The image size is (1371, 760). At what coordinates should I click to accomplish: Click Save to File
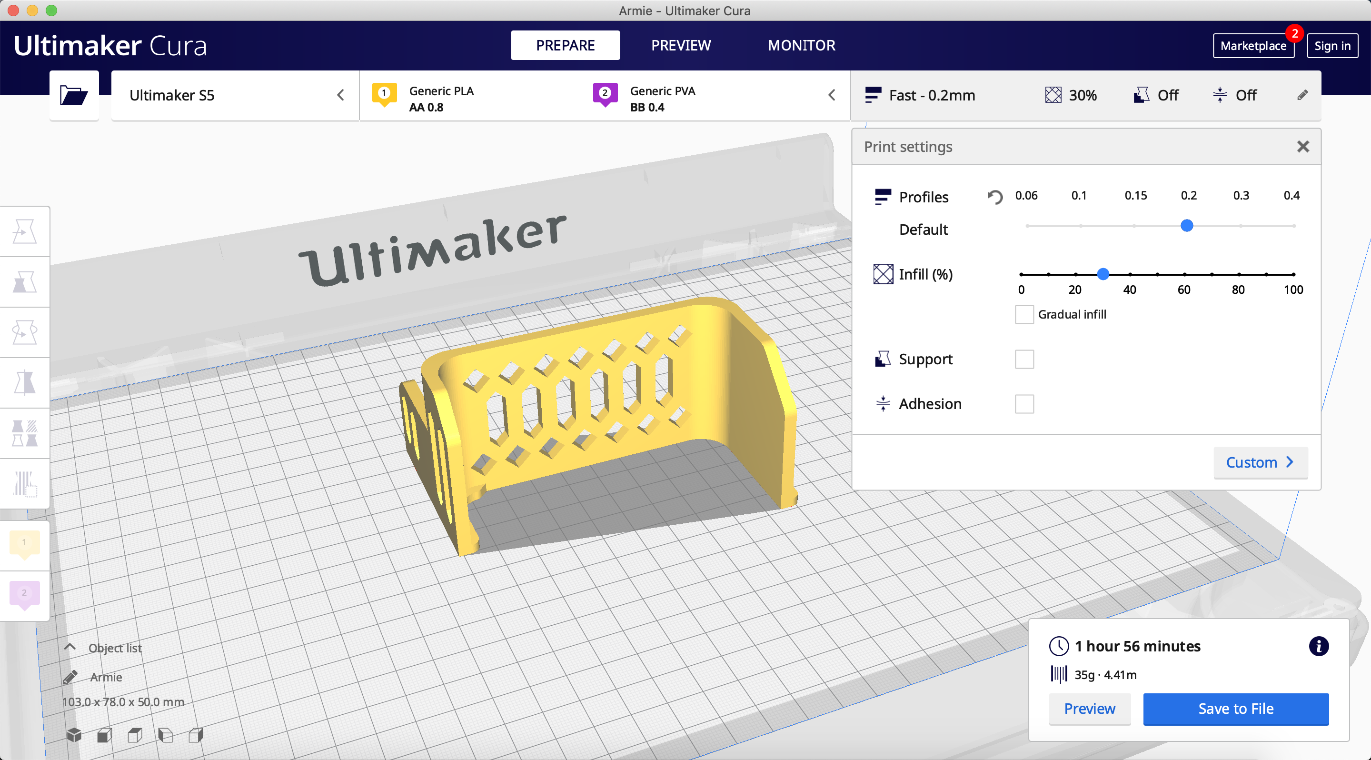[1235, 709]
